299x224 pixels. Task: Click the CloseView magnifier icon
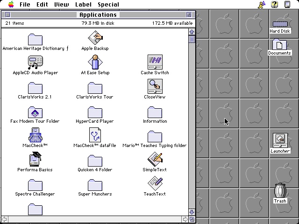(155, 86)
